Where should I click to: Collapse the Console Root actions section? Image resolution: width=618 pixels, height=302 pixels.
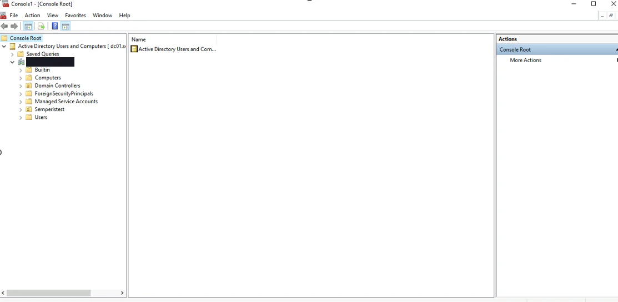tap(616, 49)
